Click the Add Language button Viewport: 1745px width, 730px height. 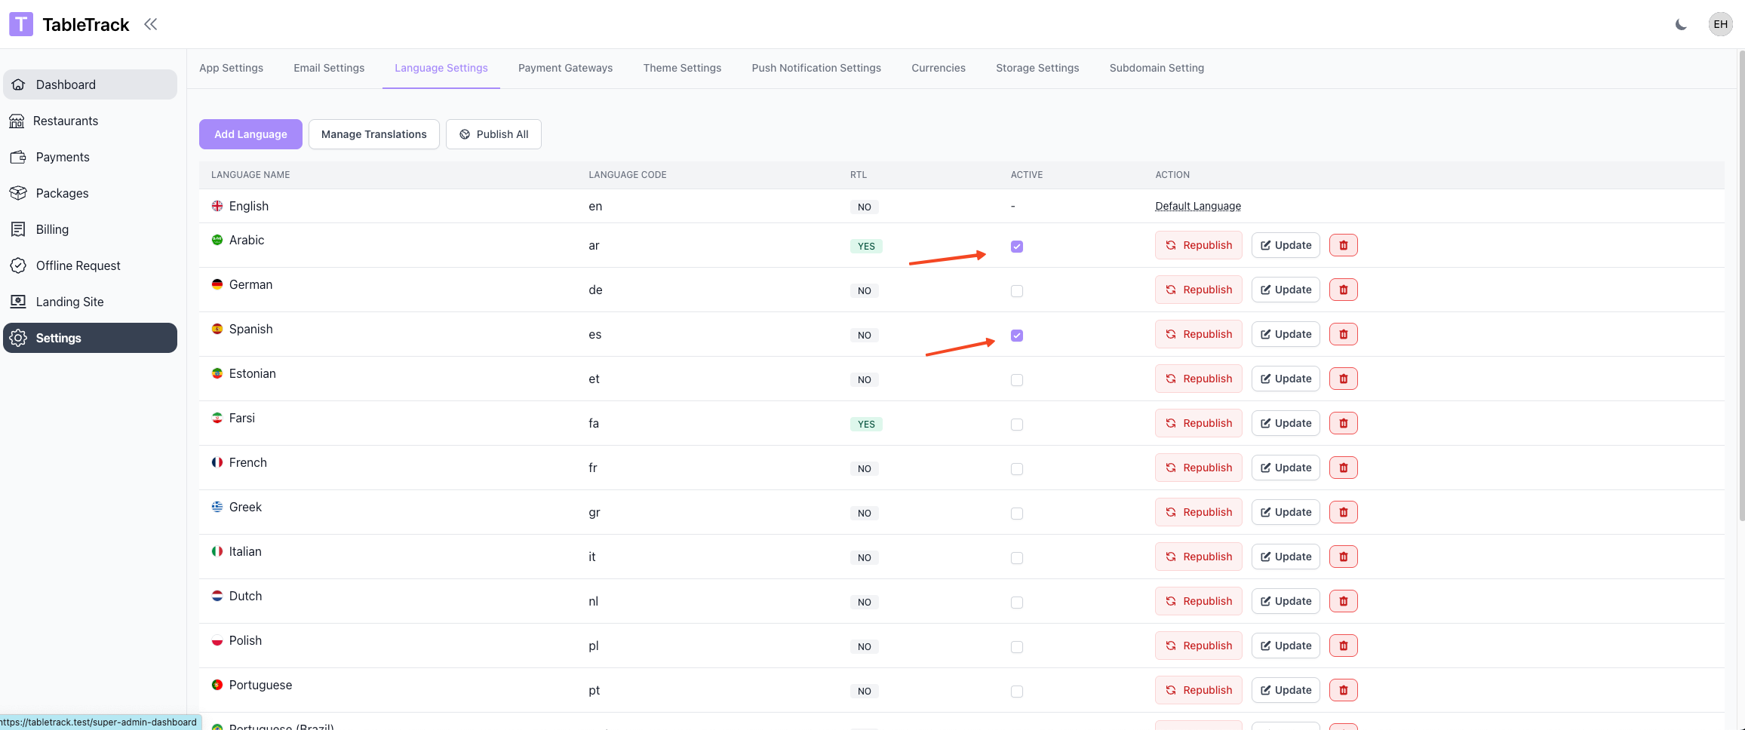pos(250,134)
